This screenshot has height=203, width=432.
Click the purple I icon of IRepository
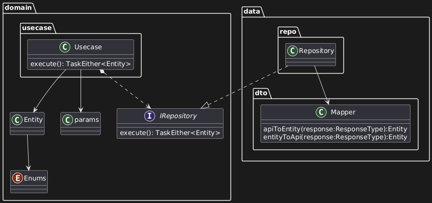click(149, 116)
